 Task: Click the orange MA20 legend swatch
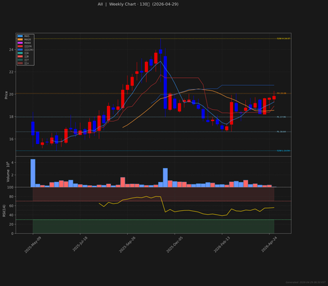tap(20, 39)
